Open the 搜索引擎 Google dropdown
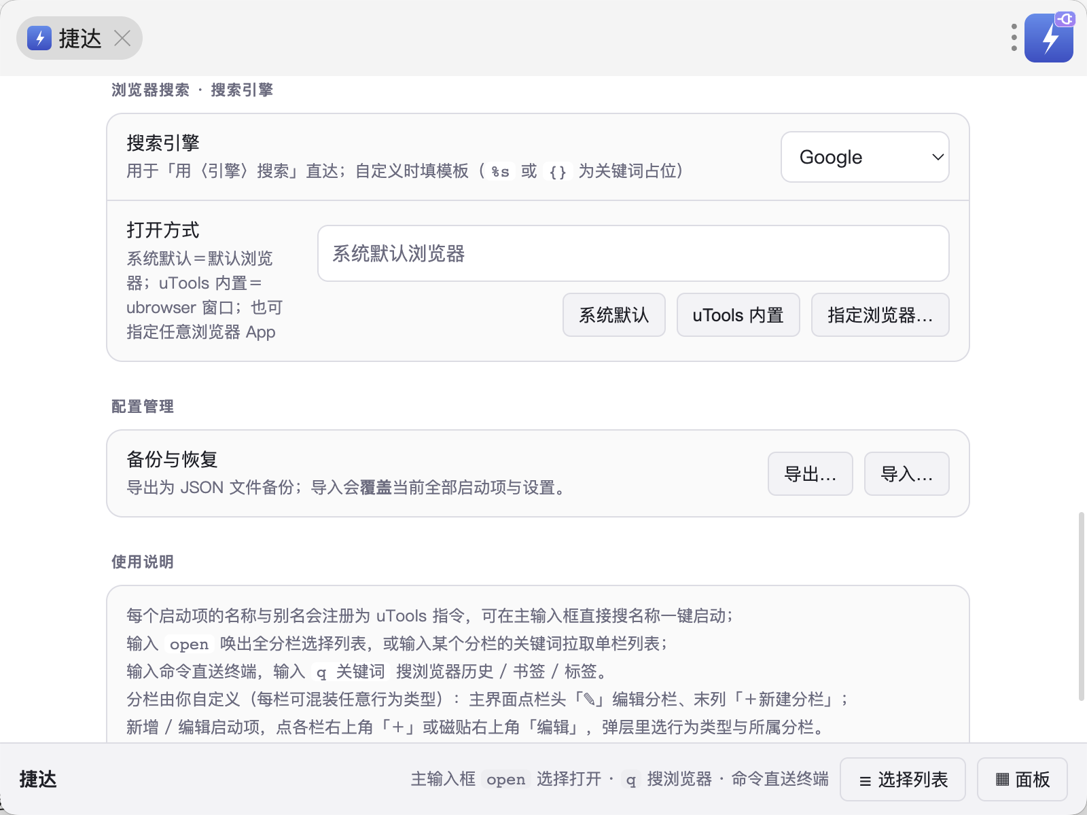The image size is (1087, 815). pos(865,157)
